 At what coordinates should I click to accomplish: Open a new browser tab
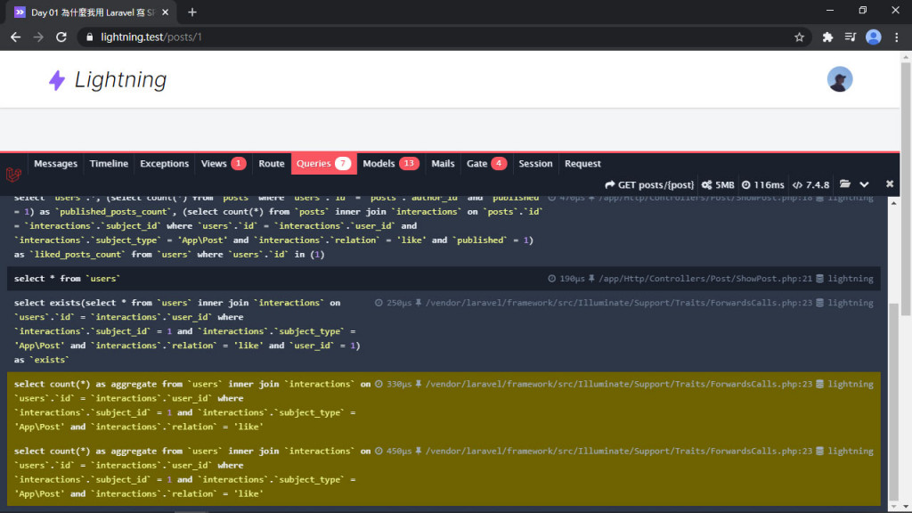(192, 12)
